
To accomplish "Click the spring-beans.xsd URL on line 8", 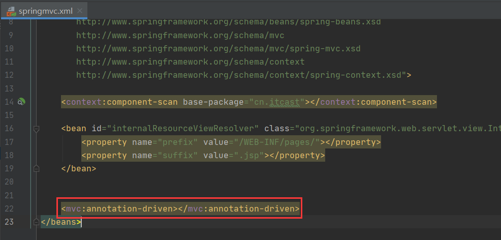I will click(229, 22).
